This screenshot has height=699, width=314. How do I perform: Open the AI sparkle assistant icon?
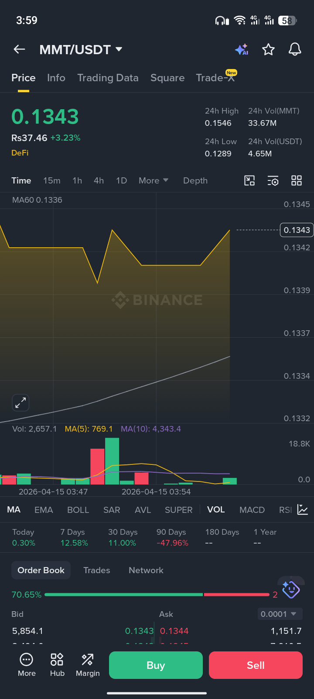tap(242, 49)
